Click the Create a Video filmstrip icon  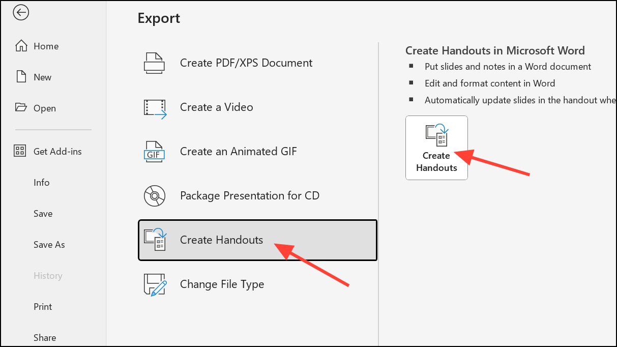click(x=155, y=107)
